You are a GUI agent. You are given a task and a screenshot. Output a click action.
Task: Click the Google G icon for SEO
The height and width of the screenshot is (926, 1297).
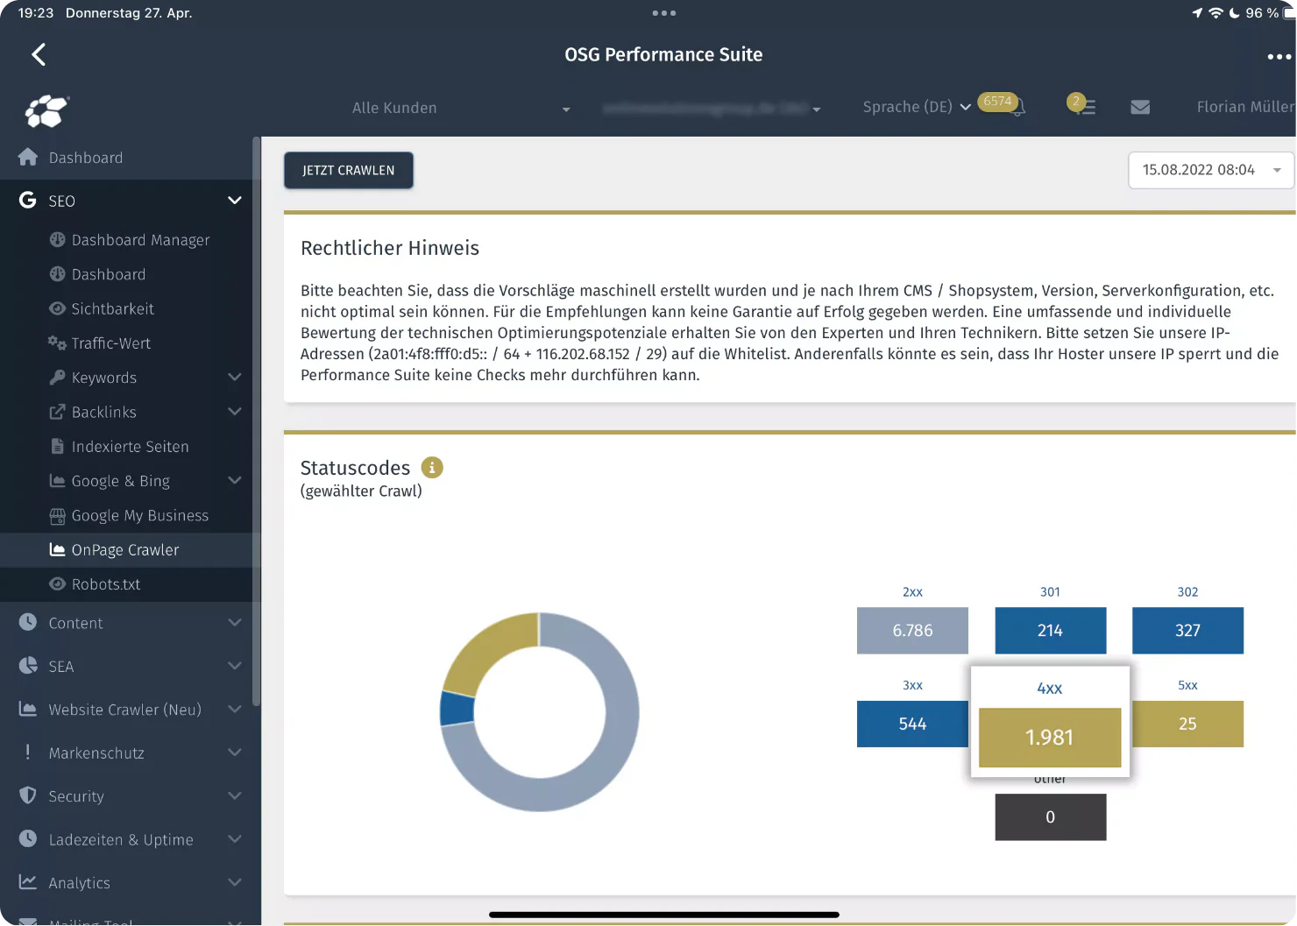pyautogui.click(x=28, y=200)
